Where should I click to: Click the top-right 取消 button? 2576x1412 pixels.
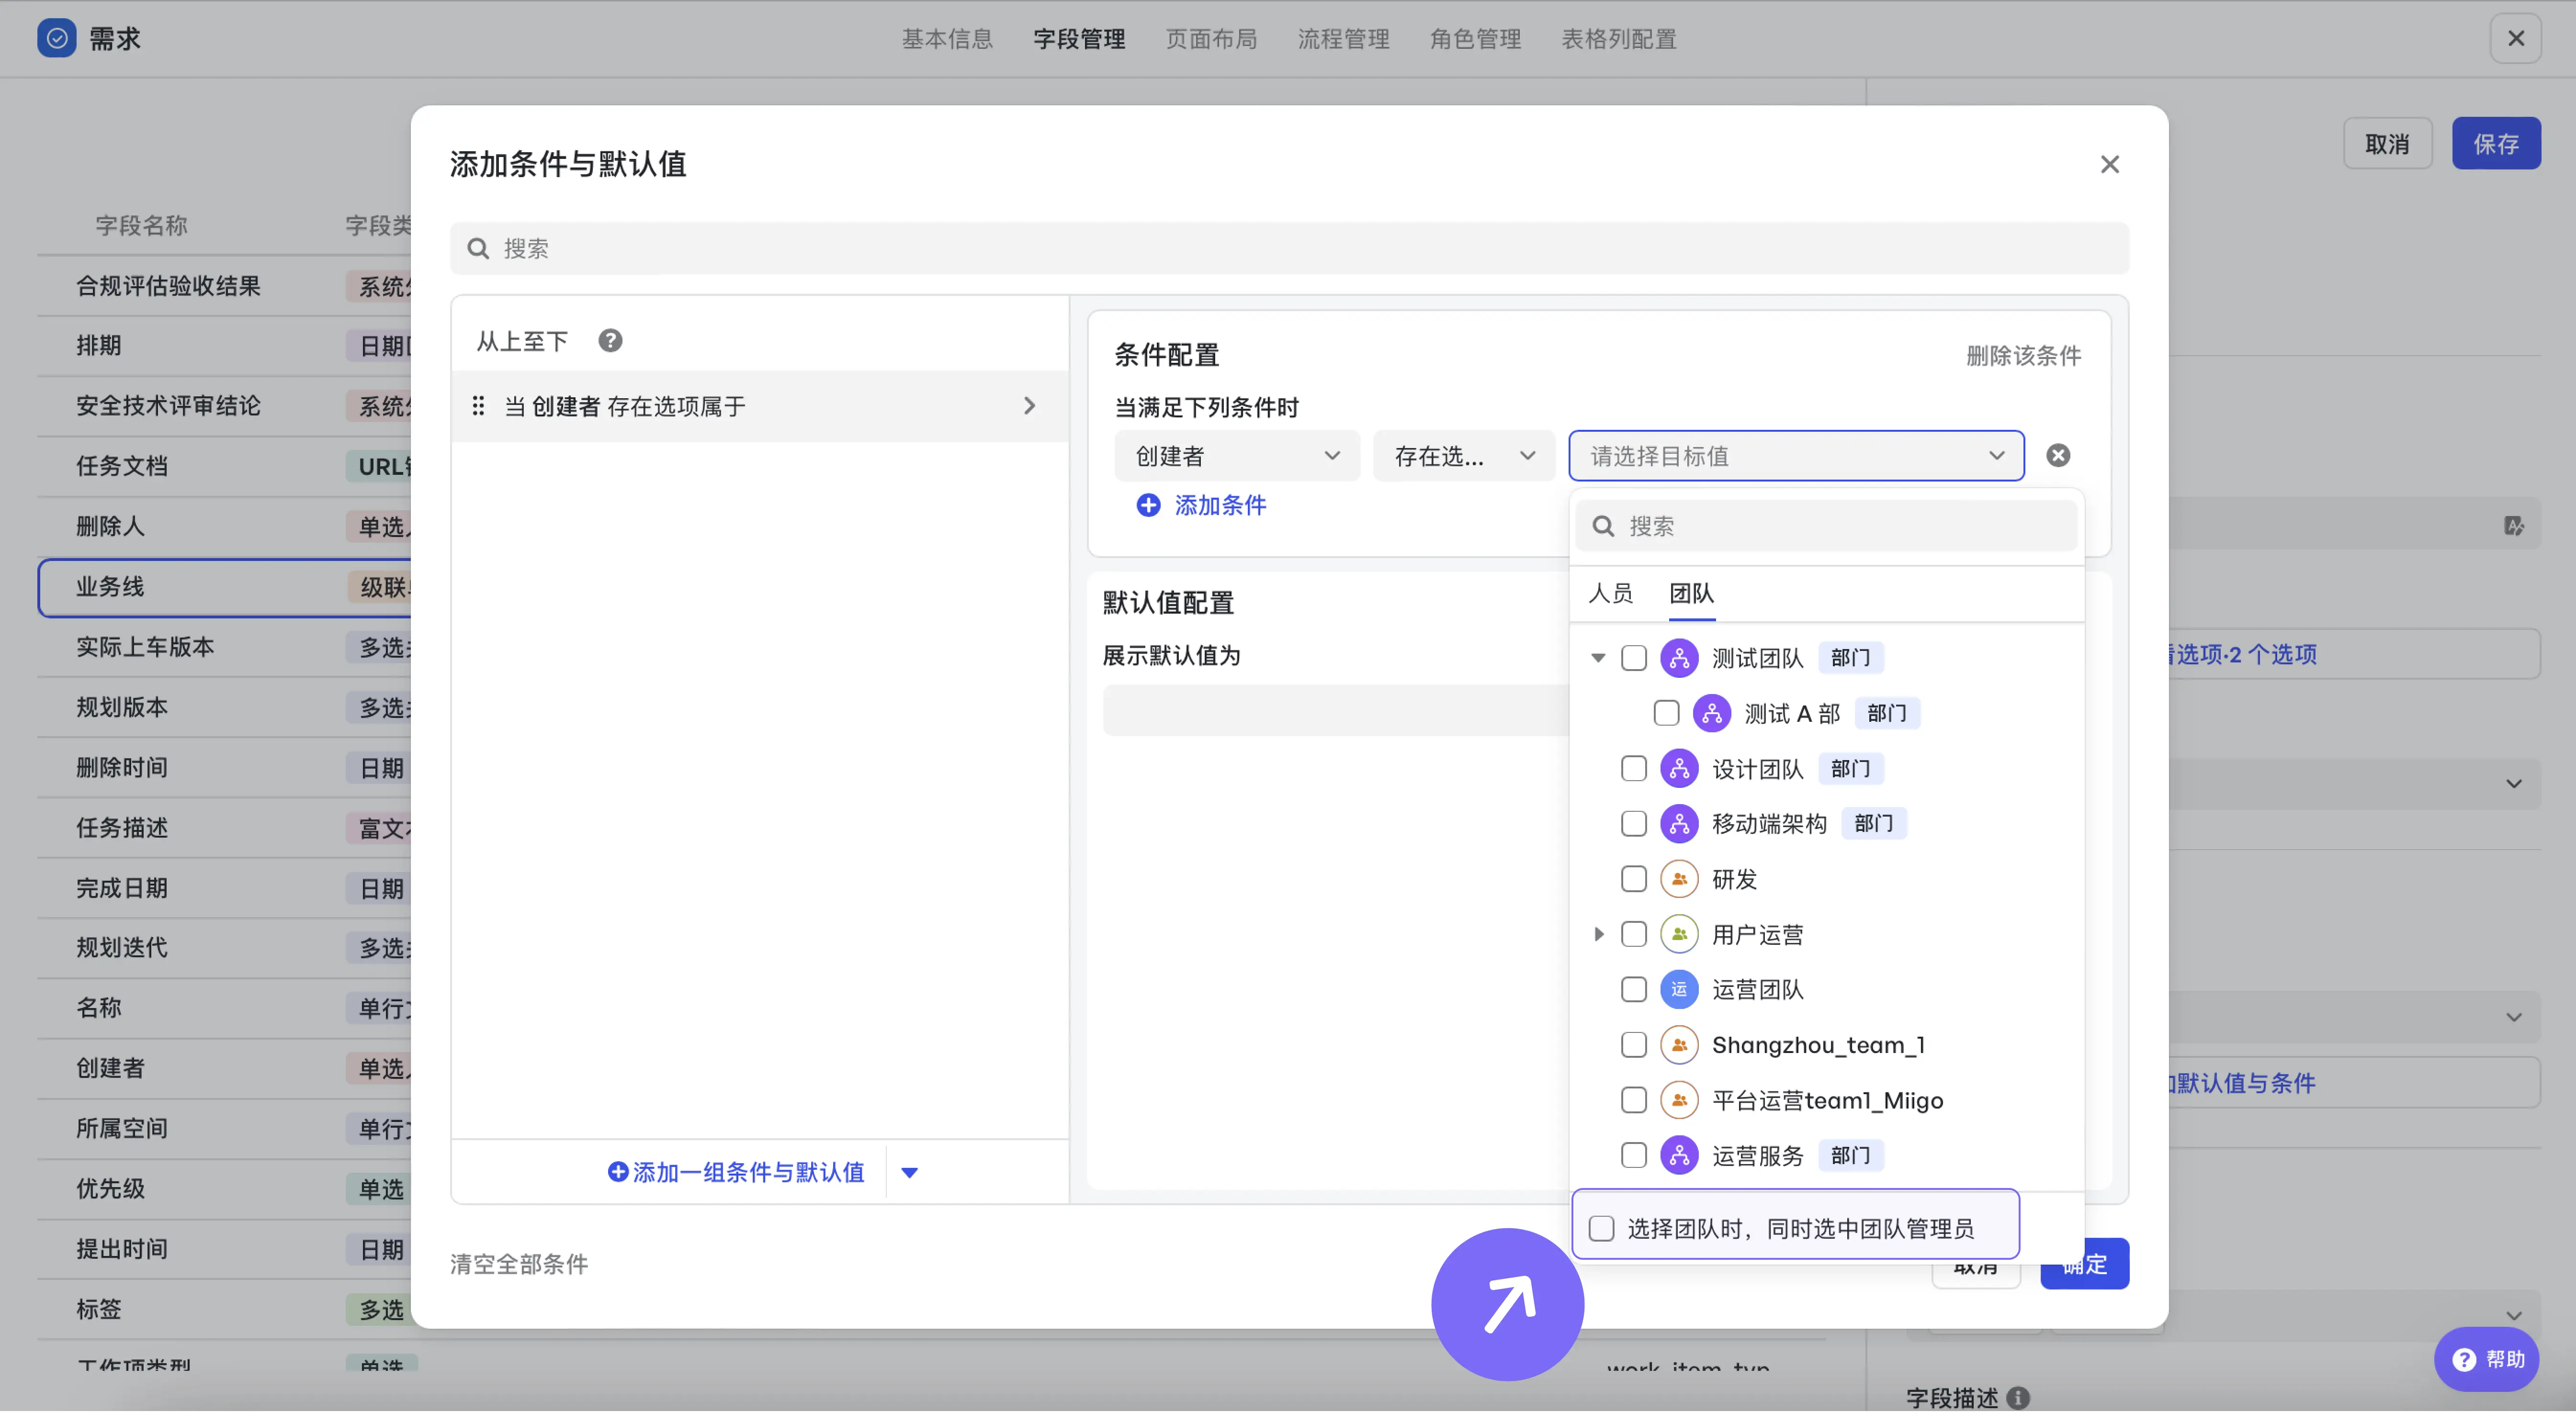pos(2387,144)
